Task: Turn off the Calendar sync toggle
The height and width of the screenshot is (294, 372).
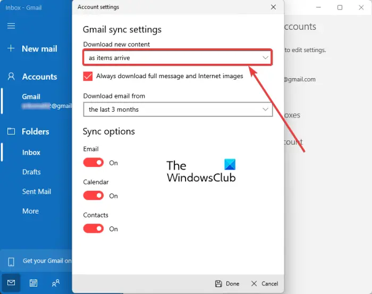Action: point(94,196)
